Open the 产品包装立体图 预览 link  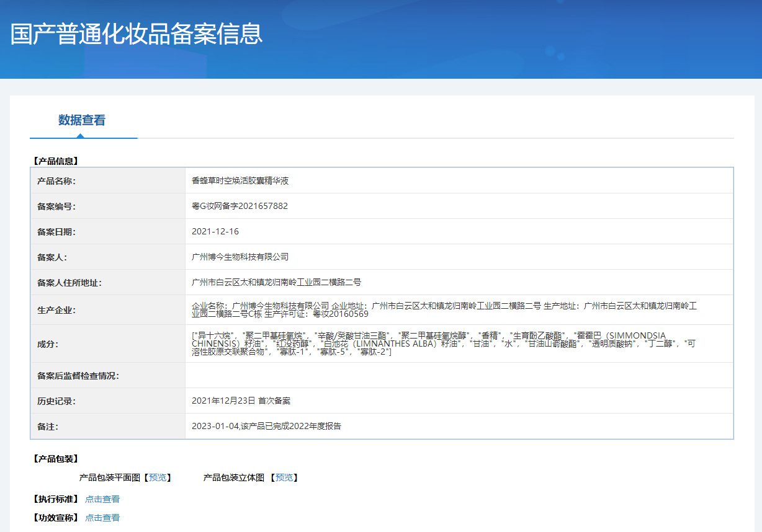point(284,477)
